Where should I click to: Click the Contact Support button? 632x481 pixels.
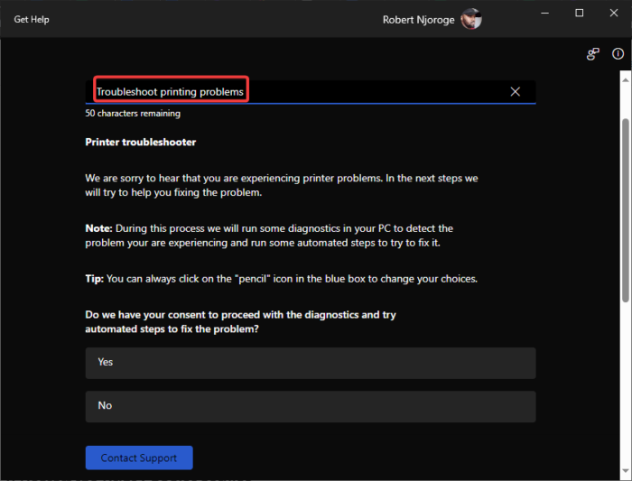(139, 458)
